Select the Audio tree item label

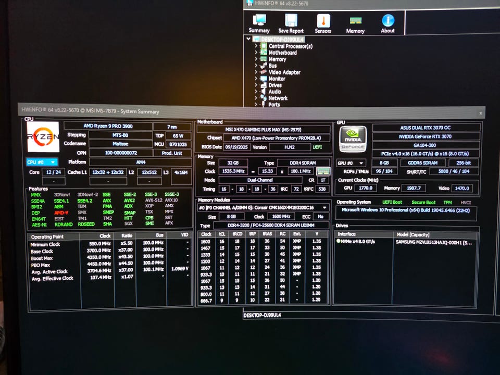274,92
